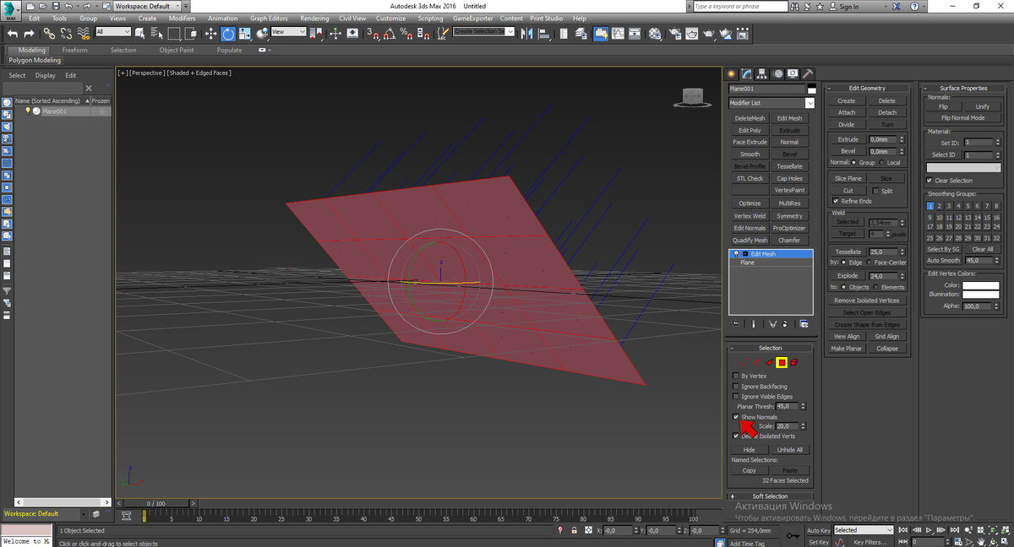Expand the Soft Selection rollout

pyautogui.click(x=770, y=496)
